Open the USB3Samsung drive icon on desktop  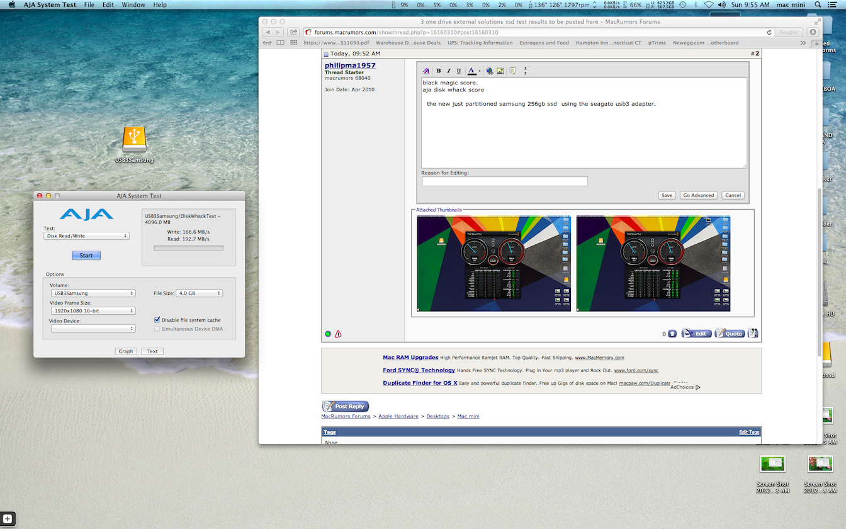[134, 139]
